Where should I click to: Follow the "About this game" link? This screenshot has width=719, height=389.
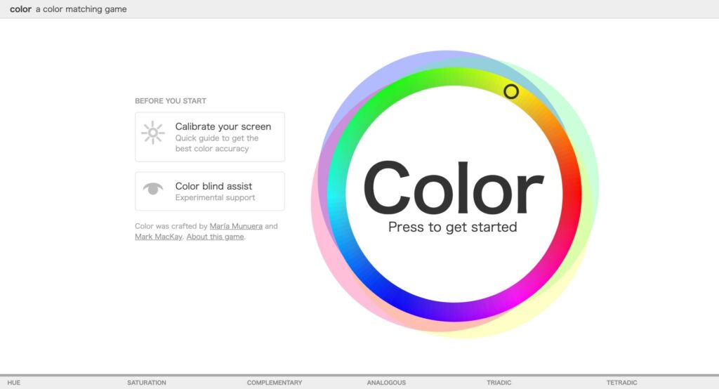coord(215,237)
